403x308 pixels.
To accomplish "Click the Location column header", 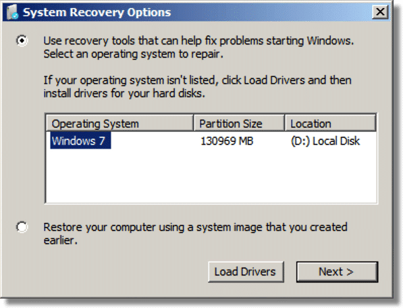I will point(331,124).
